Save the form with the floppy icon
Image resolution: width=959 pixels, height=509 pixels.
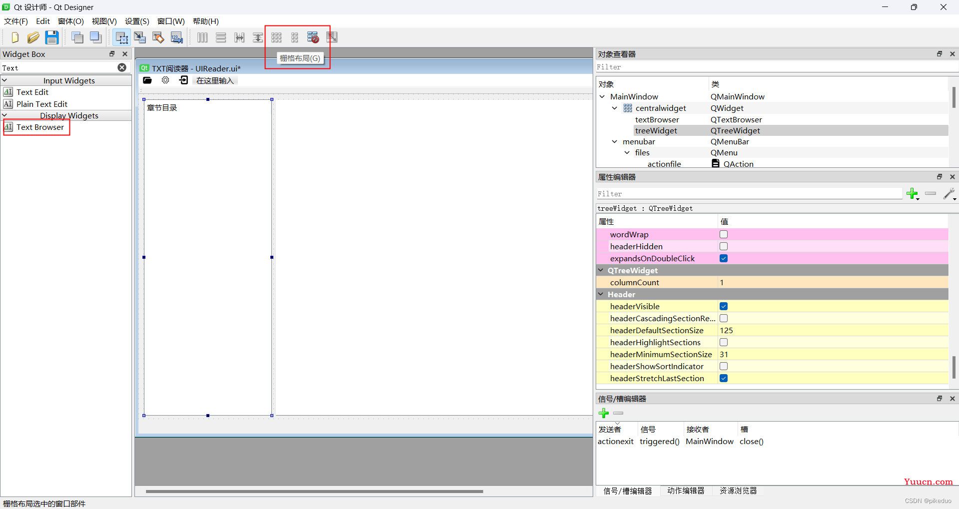click(x=51, y=37)
